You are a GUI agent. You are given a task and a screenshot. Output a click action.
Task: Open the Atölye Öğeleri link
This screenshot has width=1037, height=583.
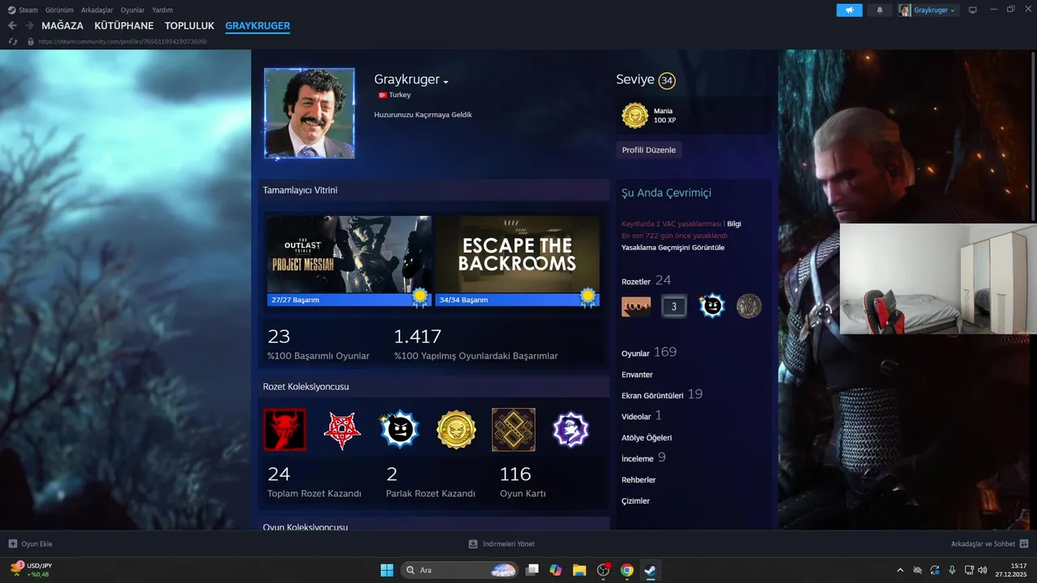(x=647, y=438)
